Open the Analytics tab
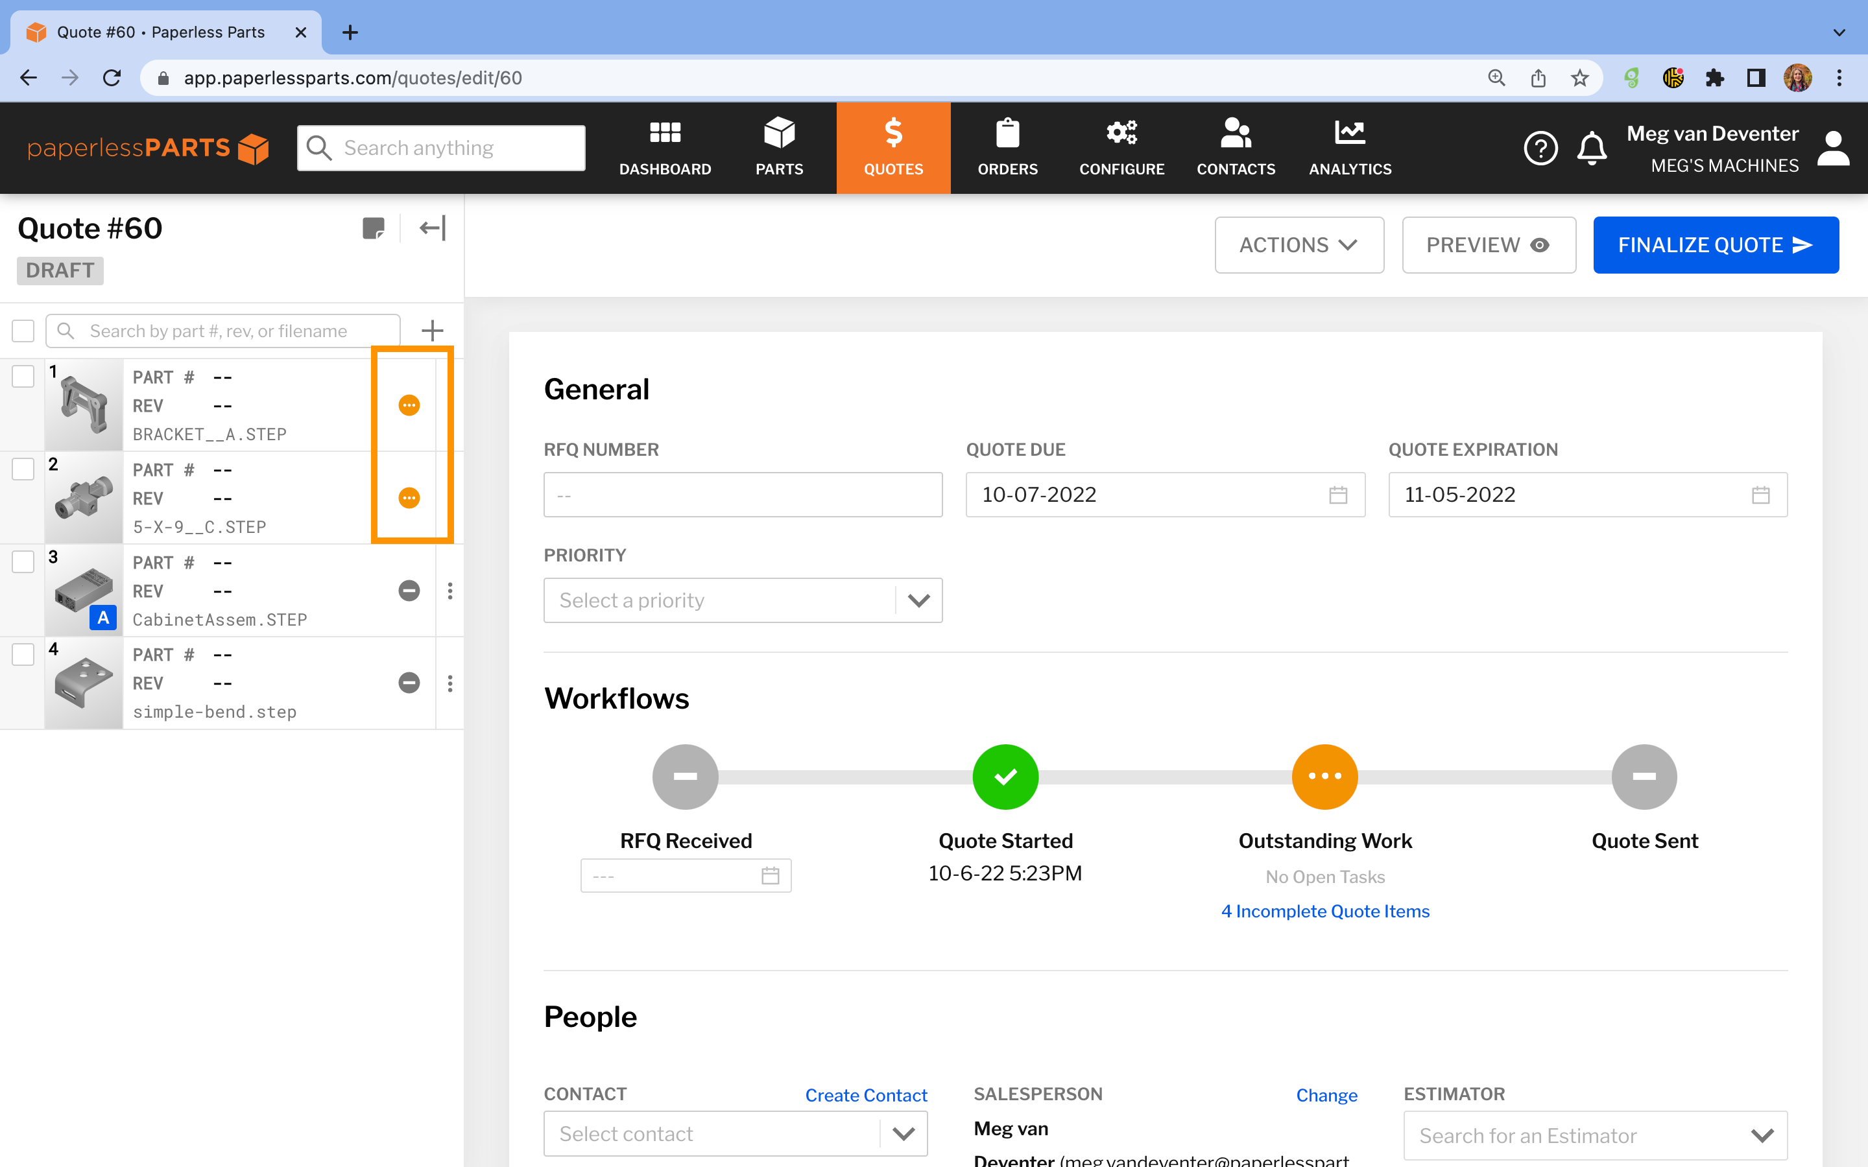 click(1349, 147)
